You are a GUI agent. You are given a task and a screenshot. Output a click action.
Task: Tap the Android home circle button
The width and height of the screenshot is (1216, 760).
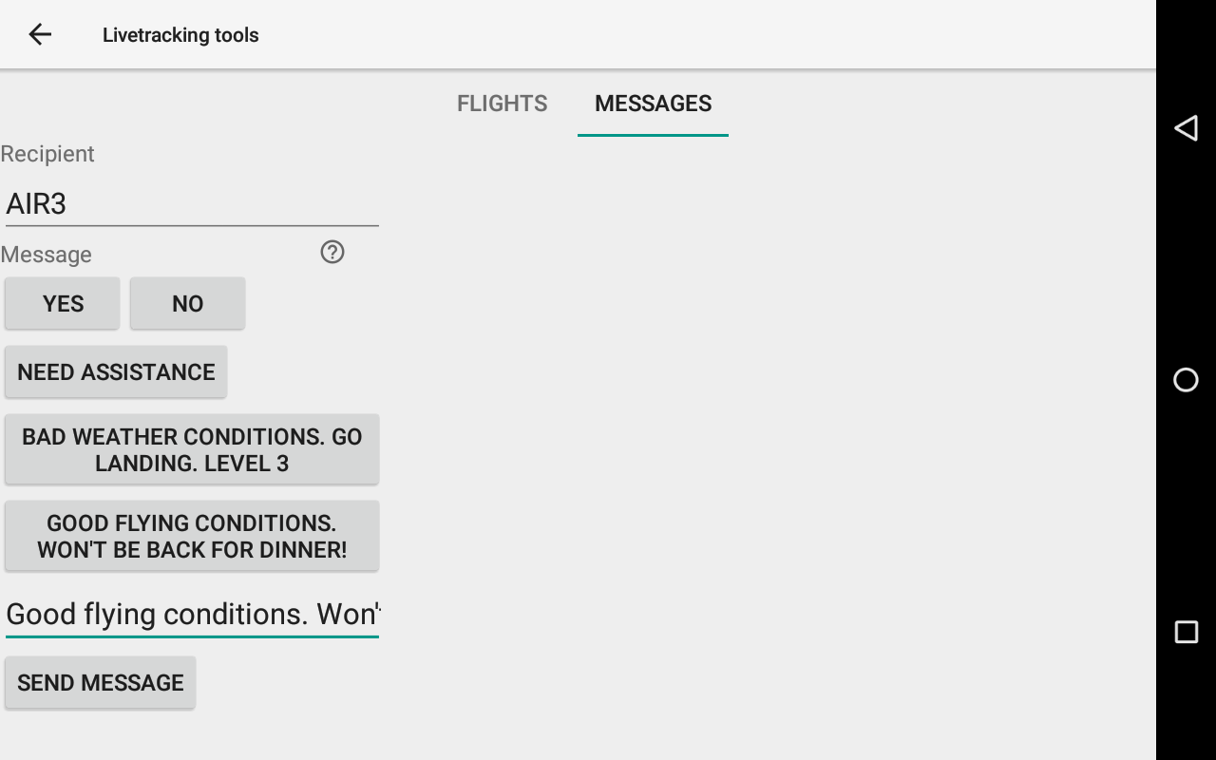point(1186,380)
